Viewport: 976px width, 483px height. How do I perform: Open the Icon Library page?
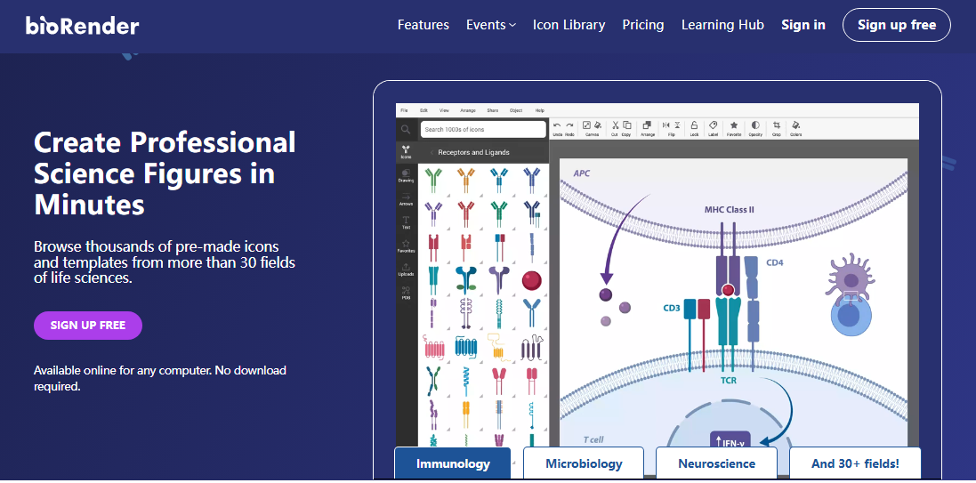(x=569, y=25)
